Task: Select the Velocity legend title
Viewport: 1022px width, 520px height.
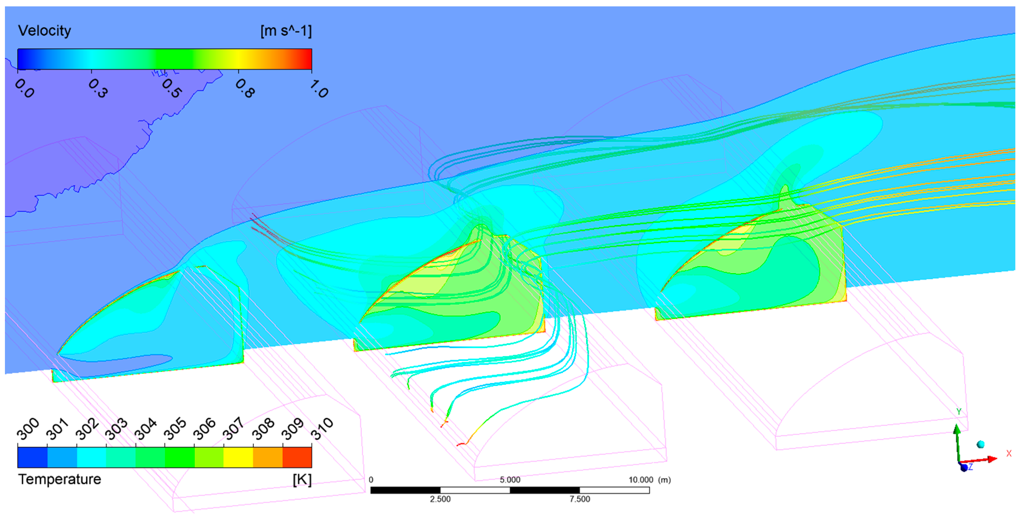Action: (44, 31)
